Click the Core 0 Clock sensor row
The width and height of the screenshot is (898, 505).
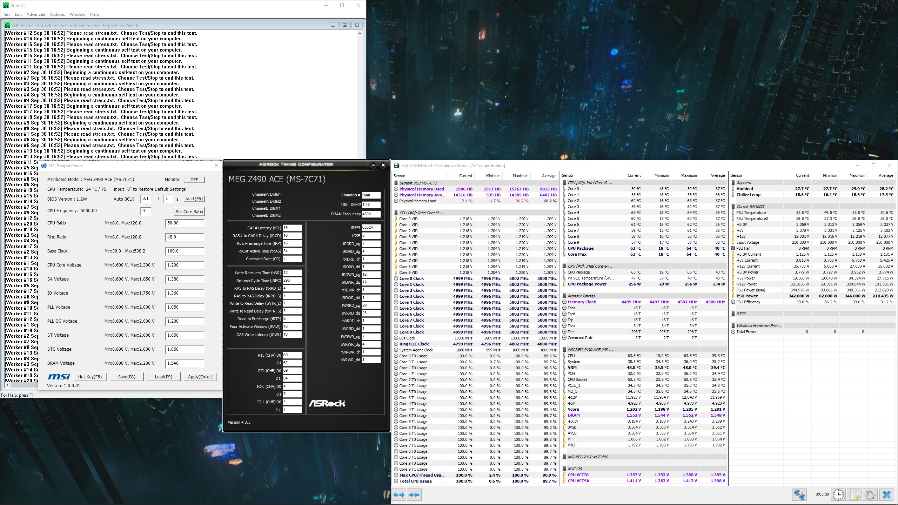click(x=476, y=278)
